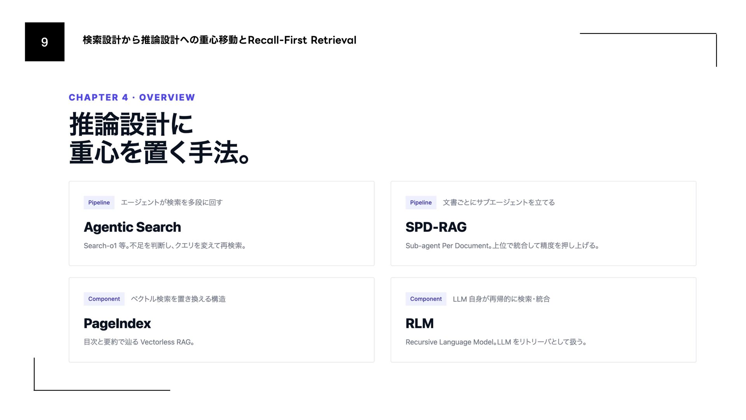Select the Pipeline tag on SPD-RAG card

420,203
